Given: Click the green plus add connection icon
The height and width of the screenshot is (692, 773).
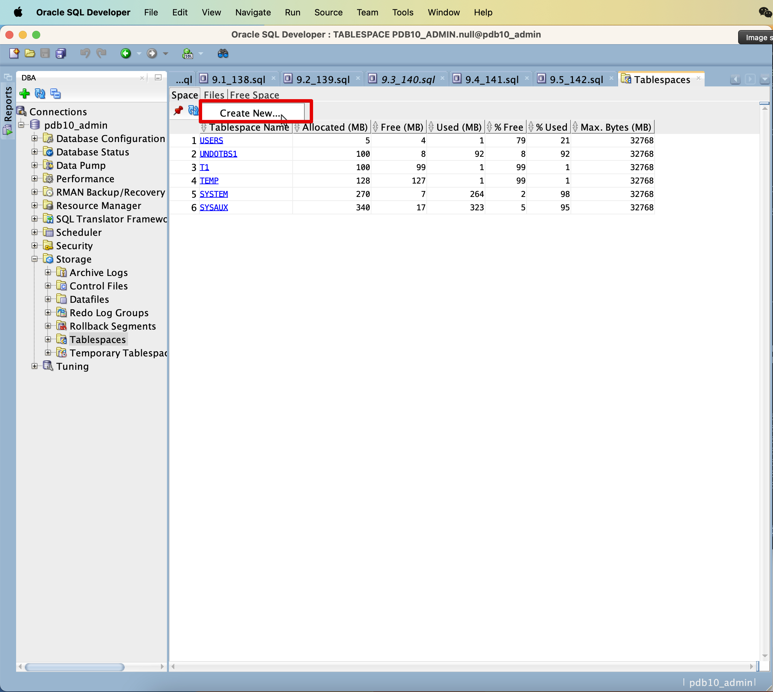Looking at the screenshot, I should pyautogui.click(x=25, y=93).
